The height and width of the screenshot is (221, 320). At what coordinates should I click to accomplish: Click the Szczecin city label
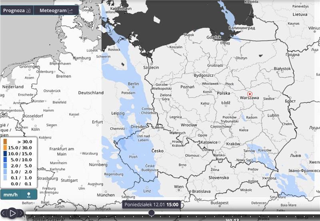click(x=151, y=68)
